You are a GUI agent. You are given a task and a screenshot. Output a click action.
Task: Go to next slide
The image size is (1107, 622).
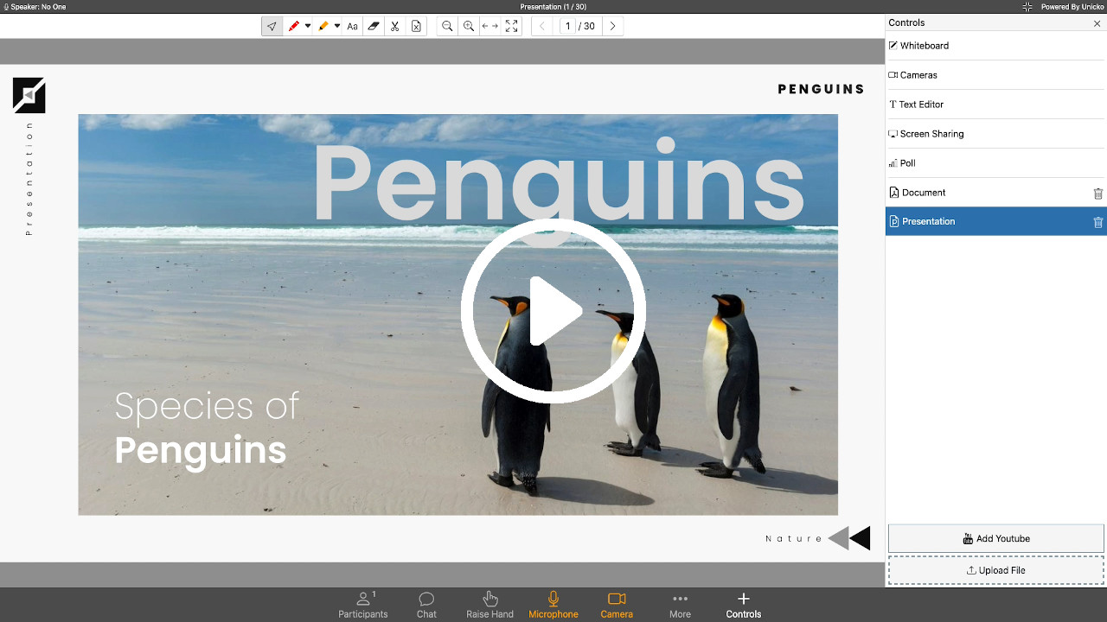pos(612,26)
